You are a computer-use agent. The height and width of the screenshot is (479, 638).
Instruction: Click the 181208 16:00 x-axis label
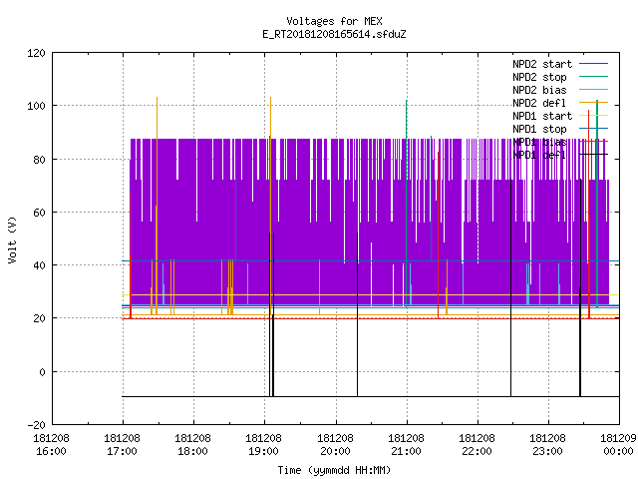coord(51,444)
